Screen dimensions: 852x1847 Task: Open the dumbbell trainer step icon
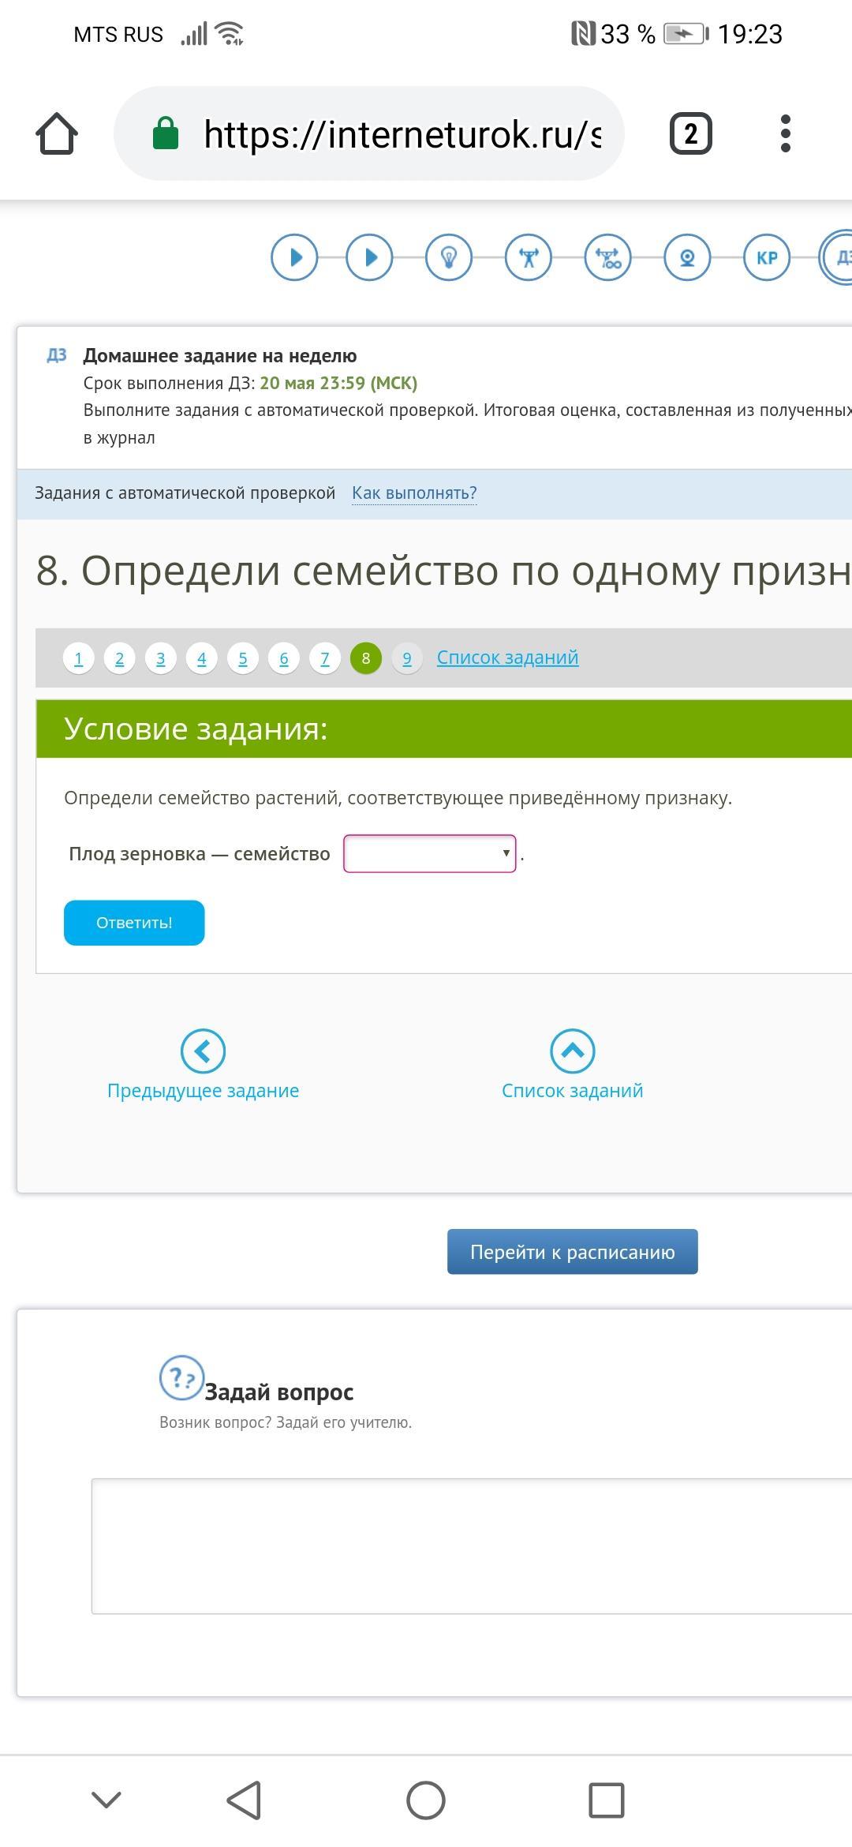[529, 257]
